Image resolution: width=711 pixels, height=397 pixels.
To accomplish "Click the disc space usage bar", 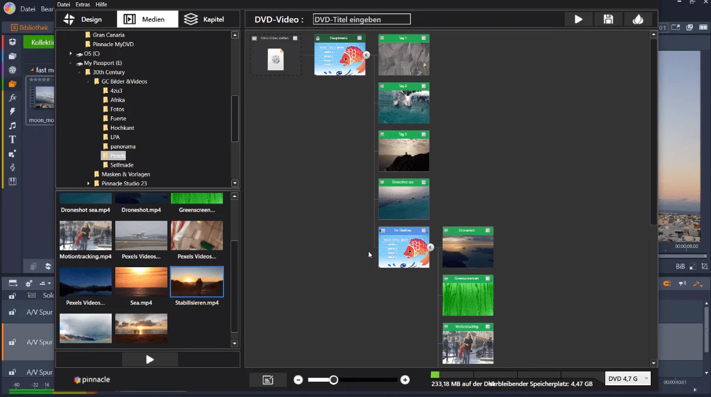I will click(x=517, y=374).
